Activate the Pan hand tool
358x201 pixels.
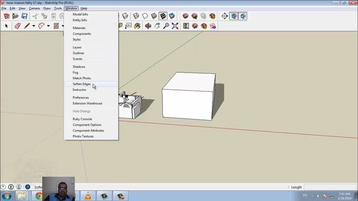[x=157, y=26]
